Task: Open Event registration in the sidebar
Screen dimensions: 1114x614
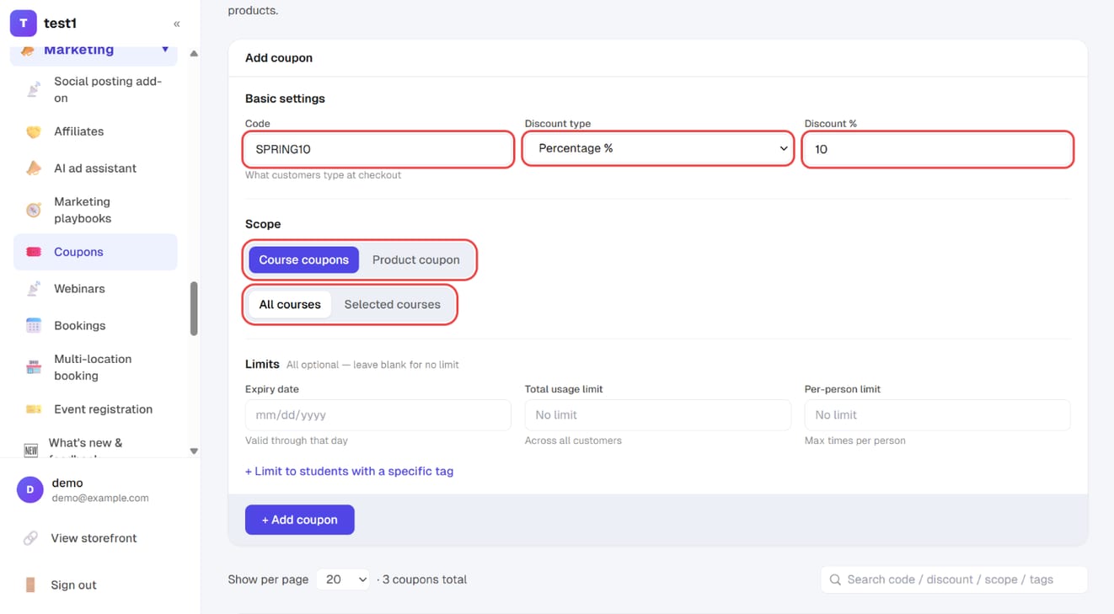Action: 95,409
